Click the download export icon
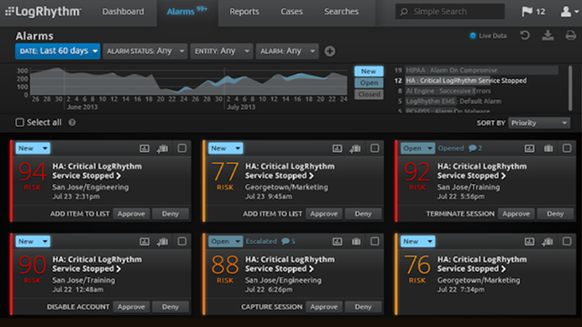 (548, 36)
